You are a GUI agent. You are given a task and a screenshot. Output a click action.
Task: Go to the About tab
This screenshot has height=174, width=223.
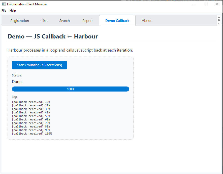147,21
